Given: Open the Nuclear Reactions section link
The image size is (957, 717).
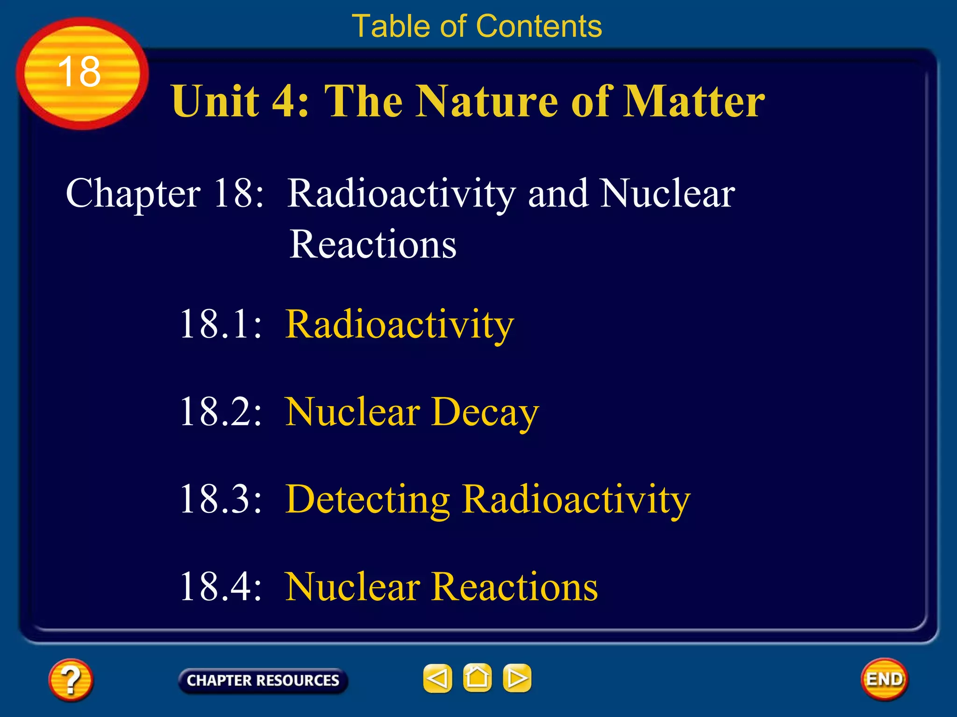Looking at the screenshot, I should coord(441,587).
